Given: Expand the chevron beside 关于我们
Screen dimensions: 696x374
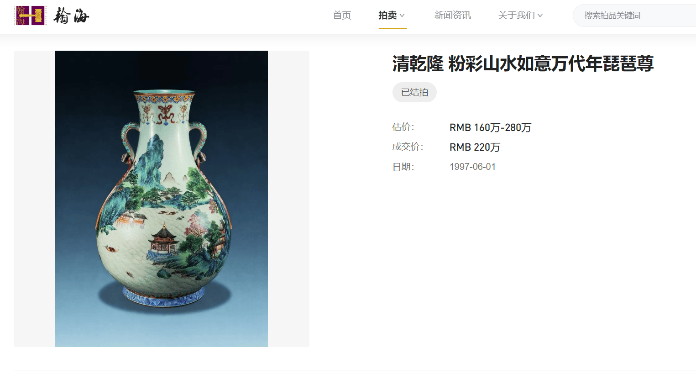Looking at the screenshot, I should 540,16.
